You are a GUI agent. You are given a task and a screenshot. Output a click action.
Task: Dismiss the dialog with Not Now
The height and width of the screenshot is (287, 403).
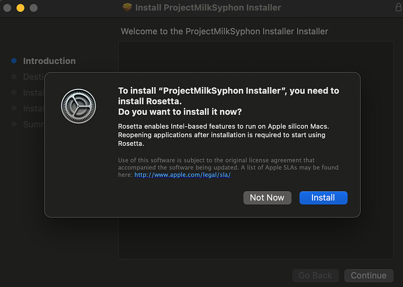coord(267,198)
